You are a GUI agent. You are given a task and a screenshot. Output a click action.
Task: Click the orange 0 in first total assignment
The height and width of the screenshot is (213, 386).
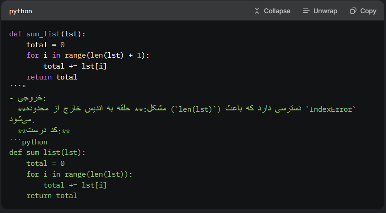(x=63, y=45)
